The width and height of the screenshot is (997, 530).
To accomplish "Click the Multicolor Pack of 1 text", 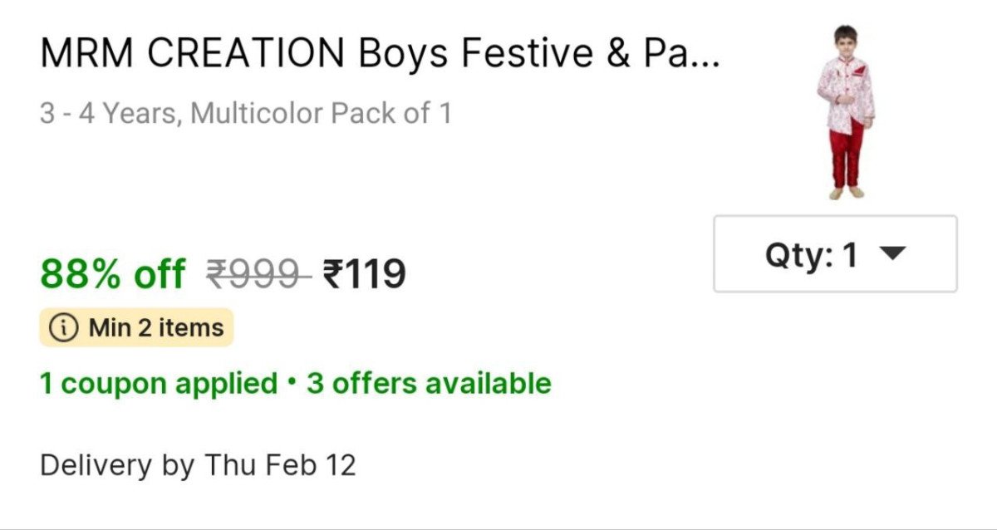I will (x=321, y=113).
